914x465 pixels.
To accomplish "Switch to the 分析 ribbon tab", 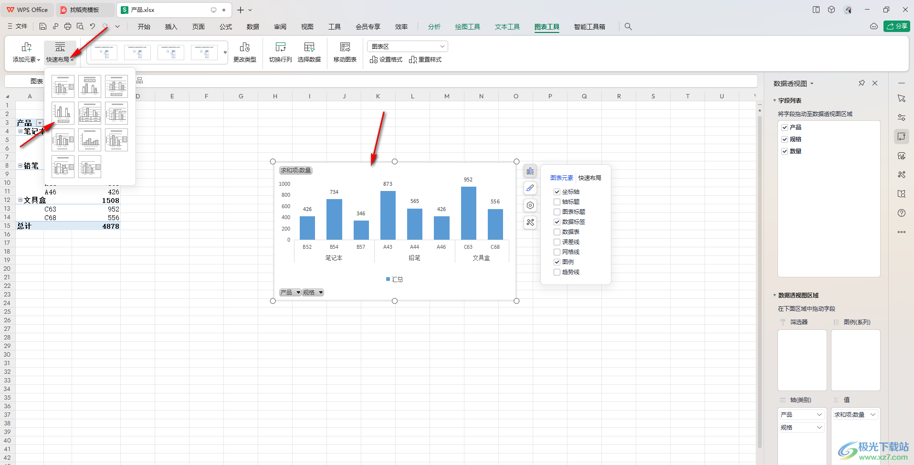I will point(434,27).
